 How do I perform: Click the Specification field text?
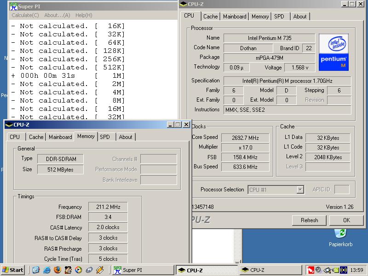(x=287, y=81)
